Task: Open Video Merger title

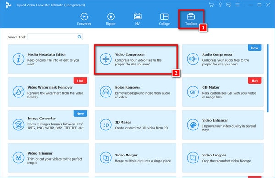Action: pyautogui.click(x=126, y=155)
